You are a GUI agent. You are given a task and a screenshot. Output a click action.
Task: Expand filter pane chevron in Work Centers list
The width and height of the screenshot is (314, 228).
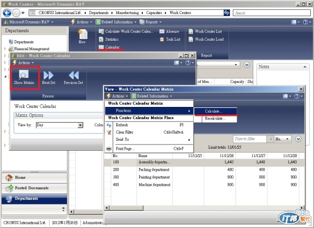tap(246, 65)
